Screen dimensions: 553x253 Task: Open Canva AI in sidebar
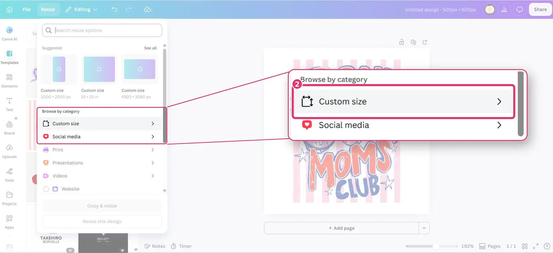coord(9,33)
